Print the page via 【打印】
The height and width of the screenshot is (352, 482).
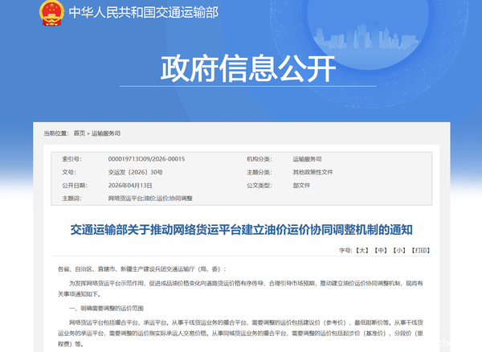tap(420, 251)
